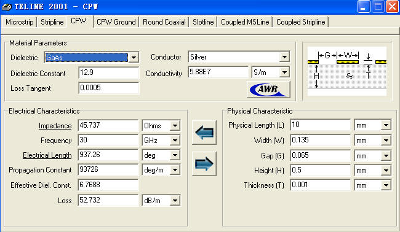This screenshot has height=232, width=400.
Task: Open the CPW Ground tab
Action: pos(116,22)
